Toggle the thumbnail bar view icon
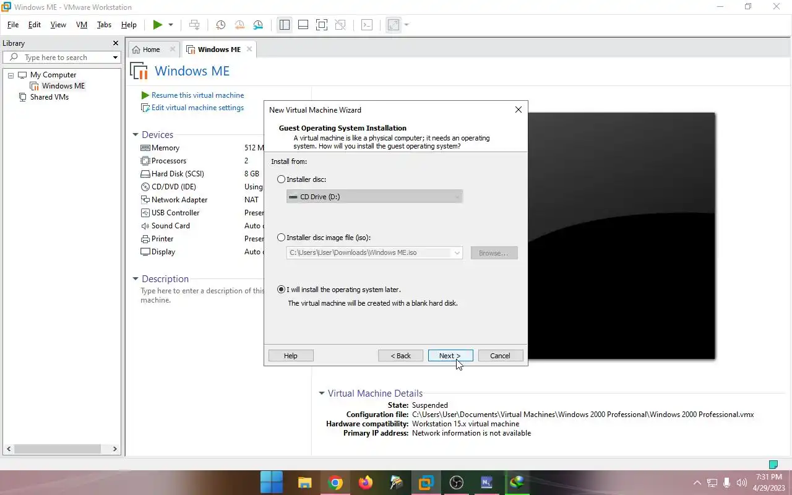 coord(303,25)
